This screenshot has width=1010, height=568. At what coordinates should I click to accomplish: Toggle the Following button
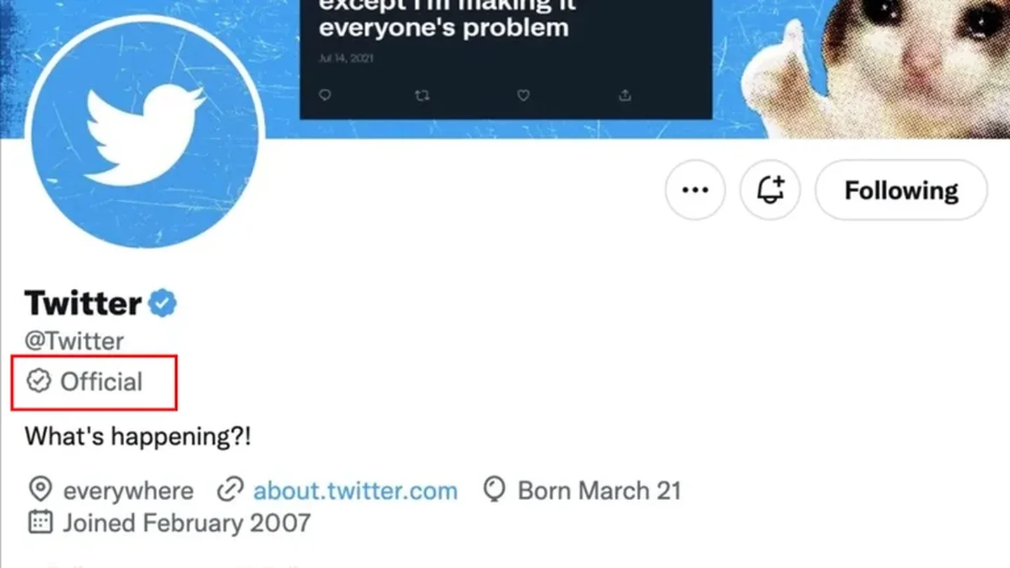click(x=901, y=190)
